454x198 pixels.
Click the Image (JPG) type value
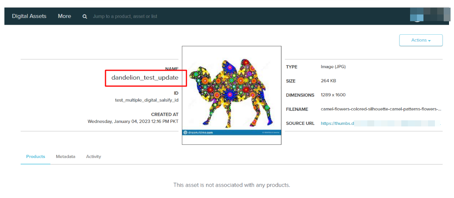333,67
